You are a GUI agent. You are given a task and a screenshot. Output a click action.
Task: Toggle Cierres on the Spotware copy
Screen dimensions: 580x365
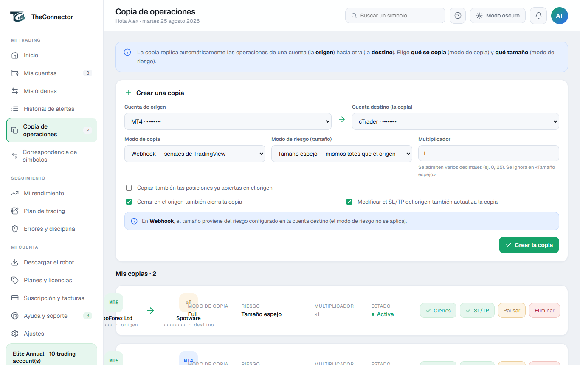point(438,311)
